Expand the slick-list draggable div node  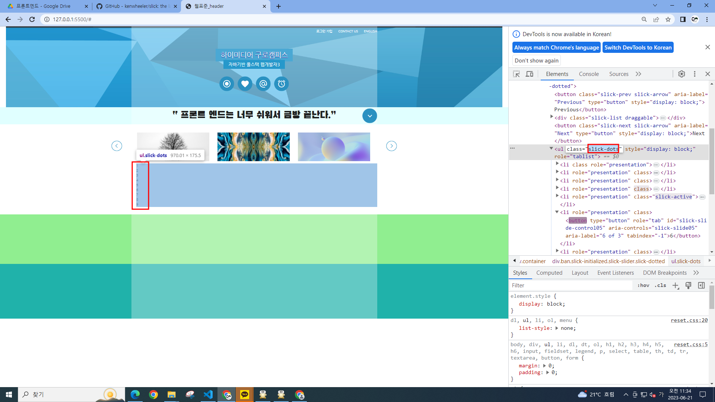tap(552, 117)
